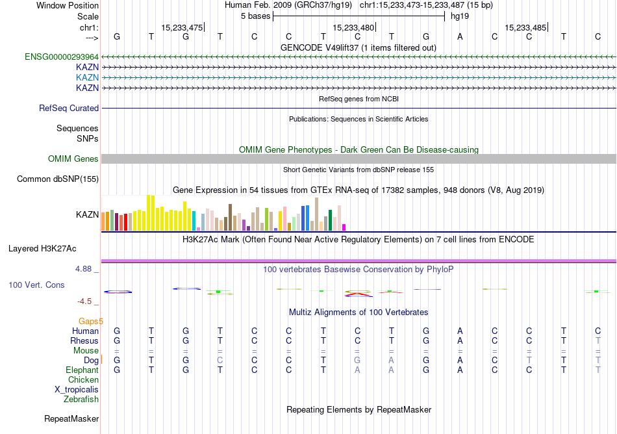Click 'Repeating Elements by RepeatMasker' title
This screenshot has width=617, height=434.
click(x=359, y=410)
